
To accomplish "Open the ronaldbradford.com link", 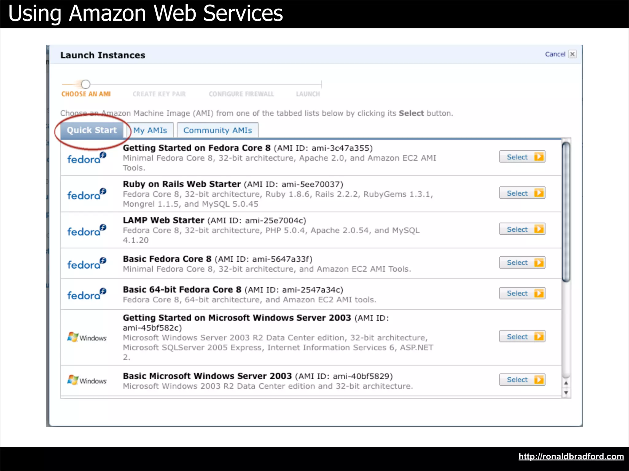I will click(571, 457).
